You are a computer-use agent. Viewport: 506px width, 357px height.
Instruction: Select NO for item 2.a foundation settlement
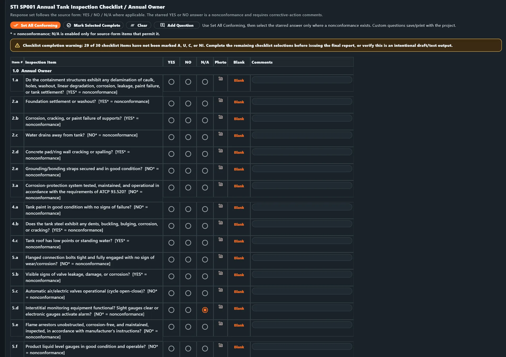(188, 104)
